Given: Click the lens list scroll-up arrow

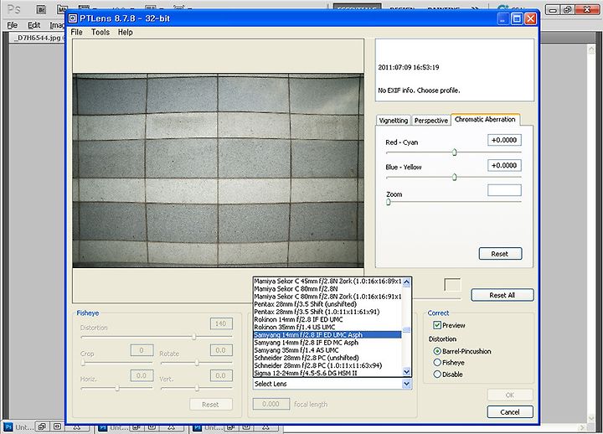Looking at the screenshot, I should click(406, 282).
